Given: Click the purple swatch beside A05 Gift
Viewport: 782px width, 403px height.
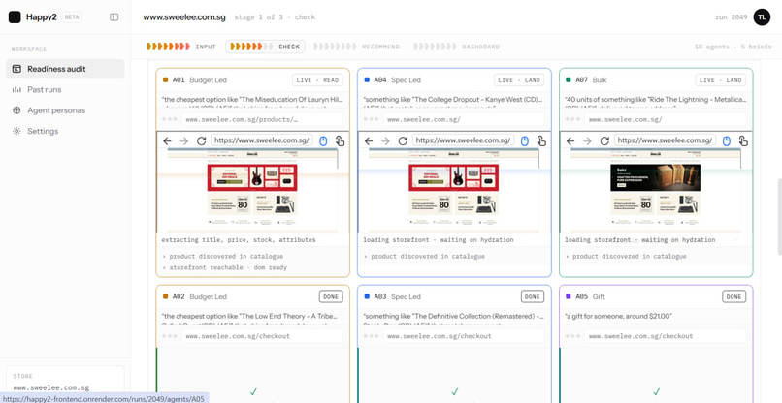Looking at the screenshot, I should point(569,296).
